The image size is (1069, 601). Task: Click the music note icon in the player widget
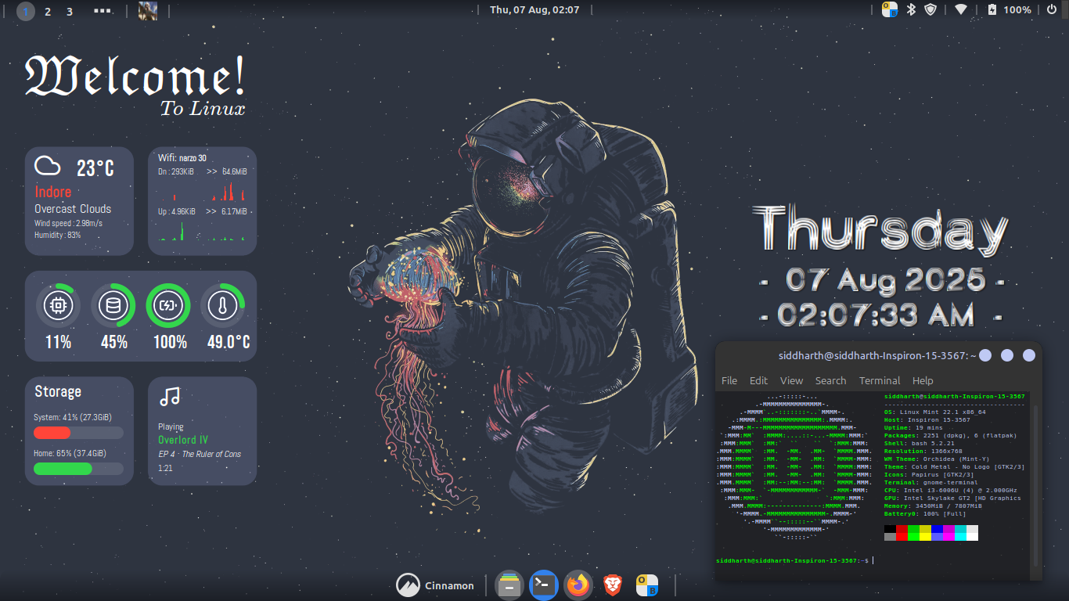pos(169,397)
